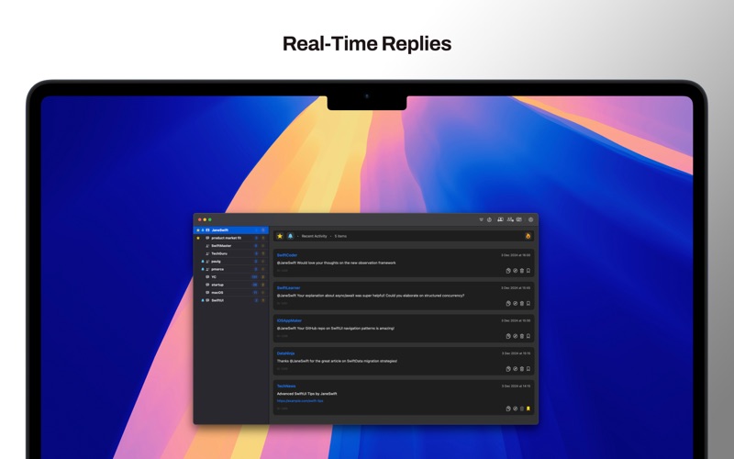Click the block icon on the DataNinja reply
Image resolution: width=734 pixels, height=459 pixels.
pyautogui.click(x=515, y=369)
